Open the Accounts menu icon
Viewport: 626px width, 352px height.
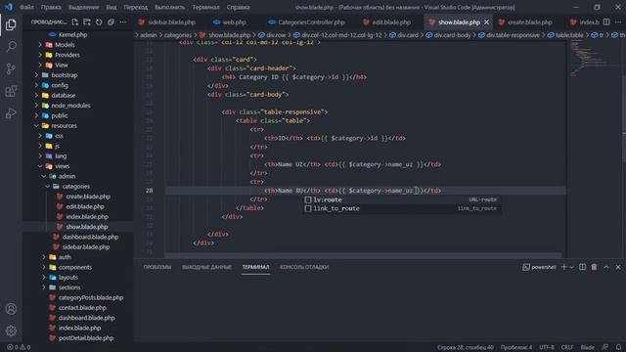[11, 309]
